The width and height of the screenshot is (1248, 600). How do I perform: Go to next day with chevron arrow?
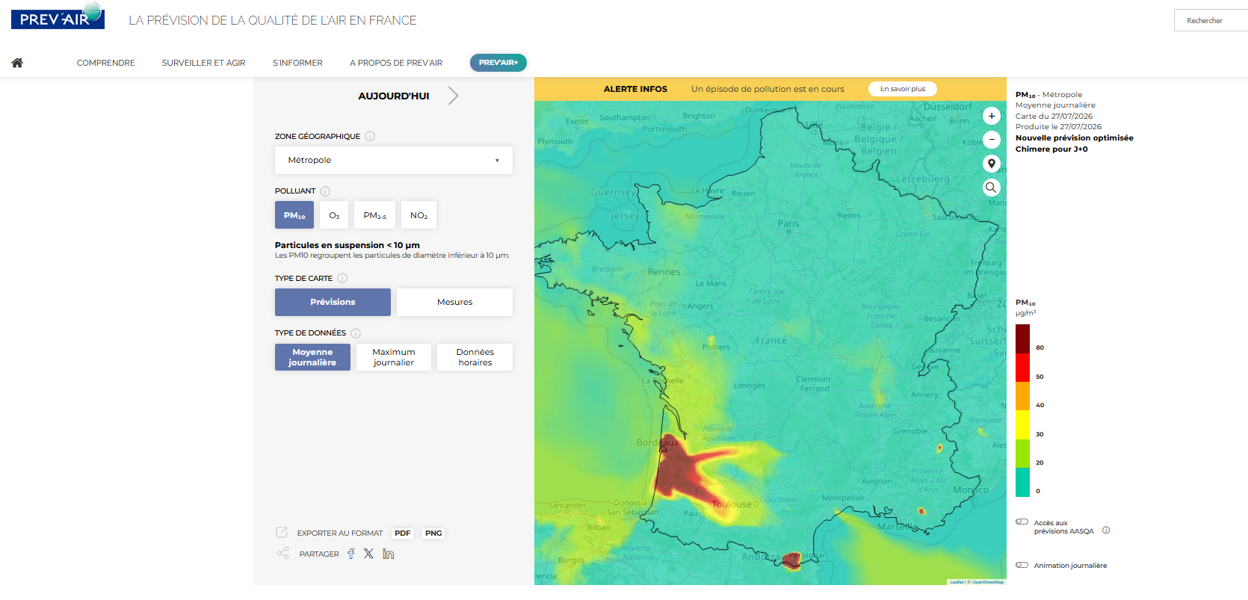453,96
